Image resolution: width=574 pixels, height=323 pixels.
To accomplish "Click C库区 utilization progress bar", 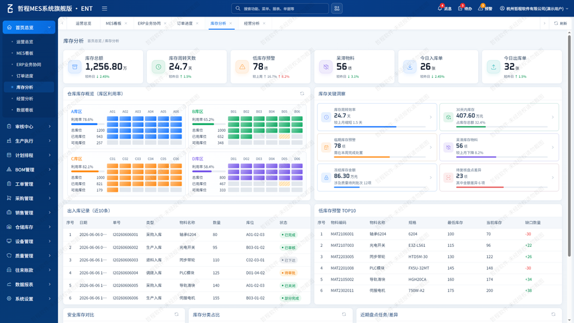I will (x=87, y=171).
